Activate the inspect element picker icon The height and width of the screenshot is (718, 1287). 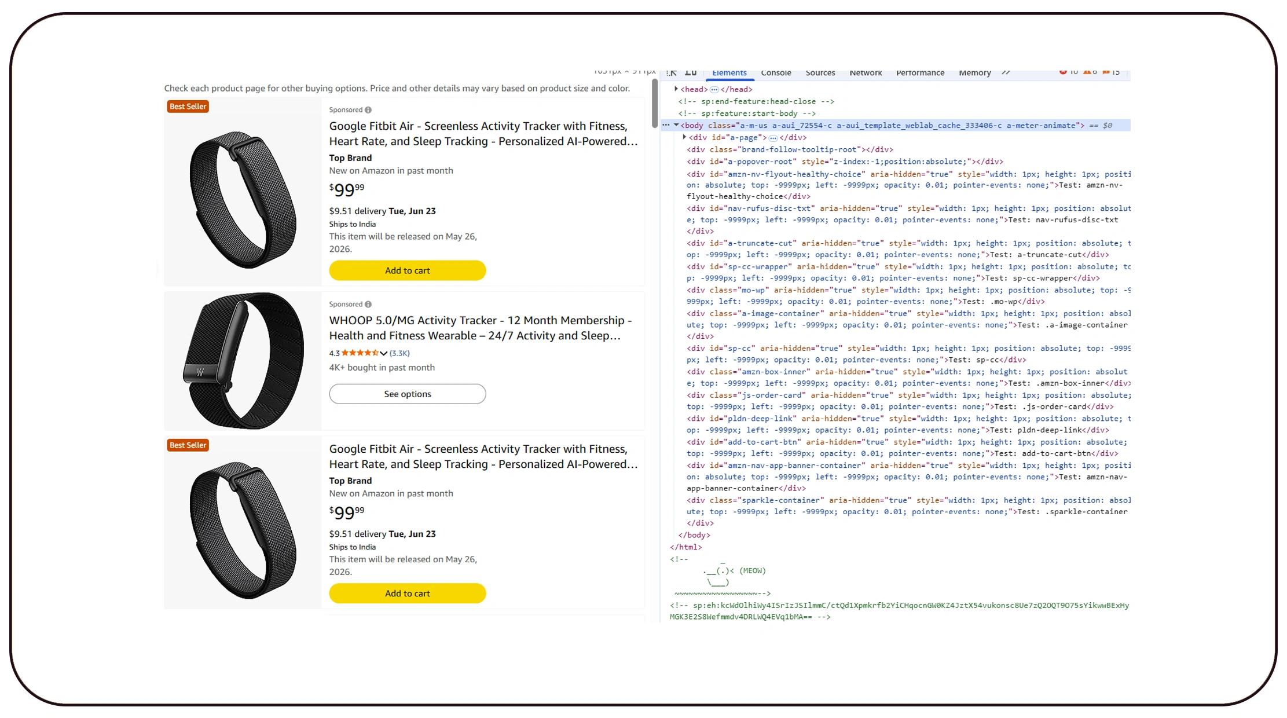(672, 73)
